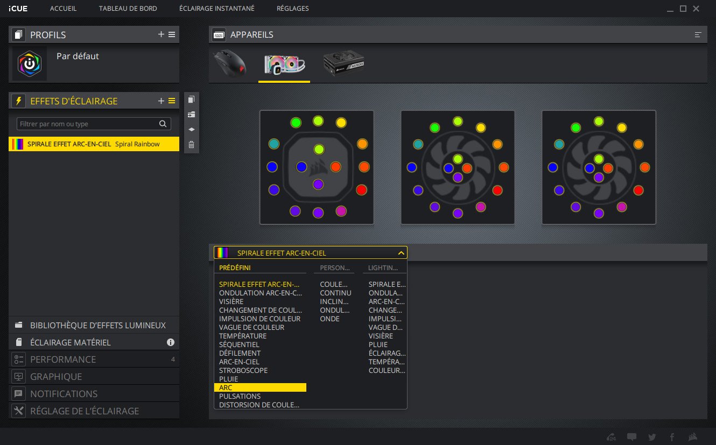Collapse the Spirale effet arc-en-ciel dropdown
Screen dimensions: 716x445
pyautogui.click(x=401, y=253)
